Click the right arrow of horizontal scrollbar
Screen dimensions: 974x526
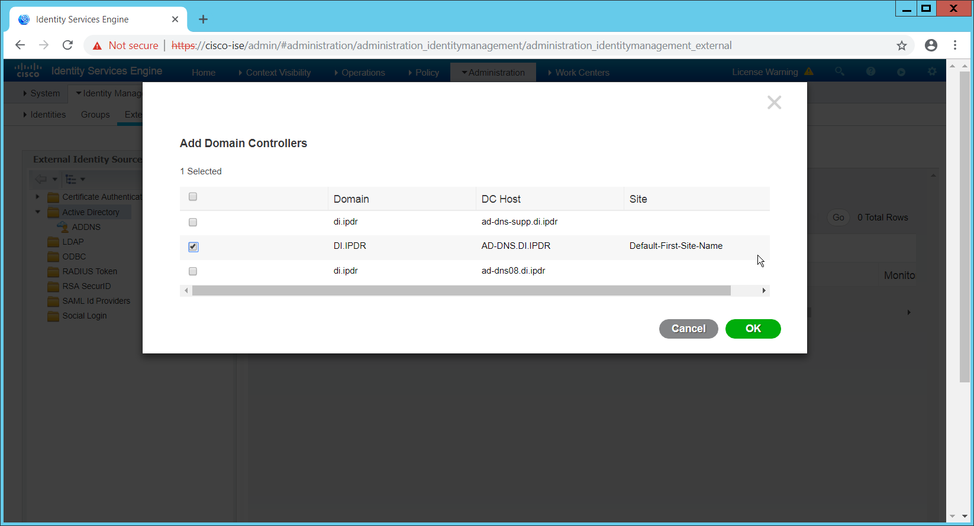pos(764,291)
